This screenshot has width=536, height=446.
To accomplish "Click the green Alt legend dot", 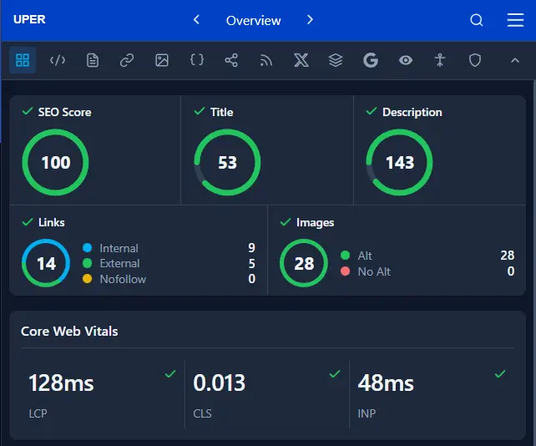I will pyautogui.click(x=346, y=255).
